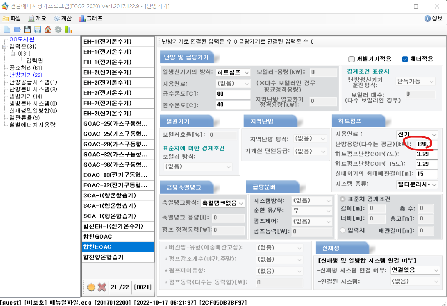The width and height of the screenshot is (447, 306).
Task: Click the green bar chart toolbar icon
Action: tap(68, 30)
